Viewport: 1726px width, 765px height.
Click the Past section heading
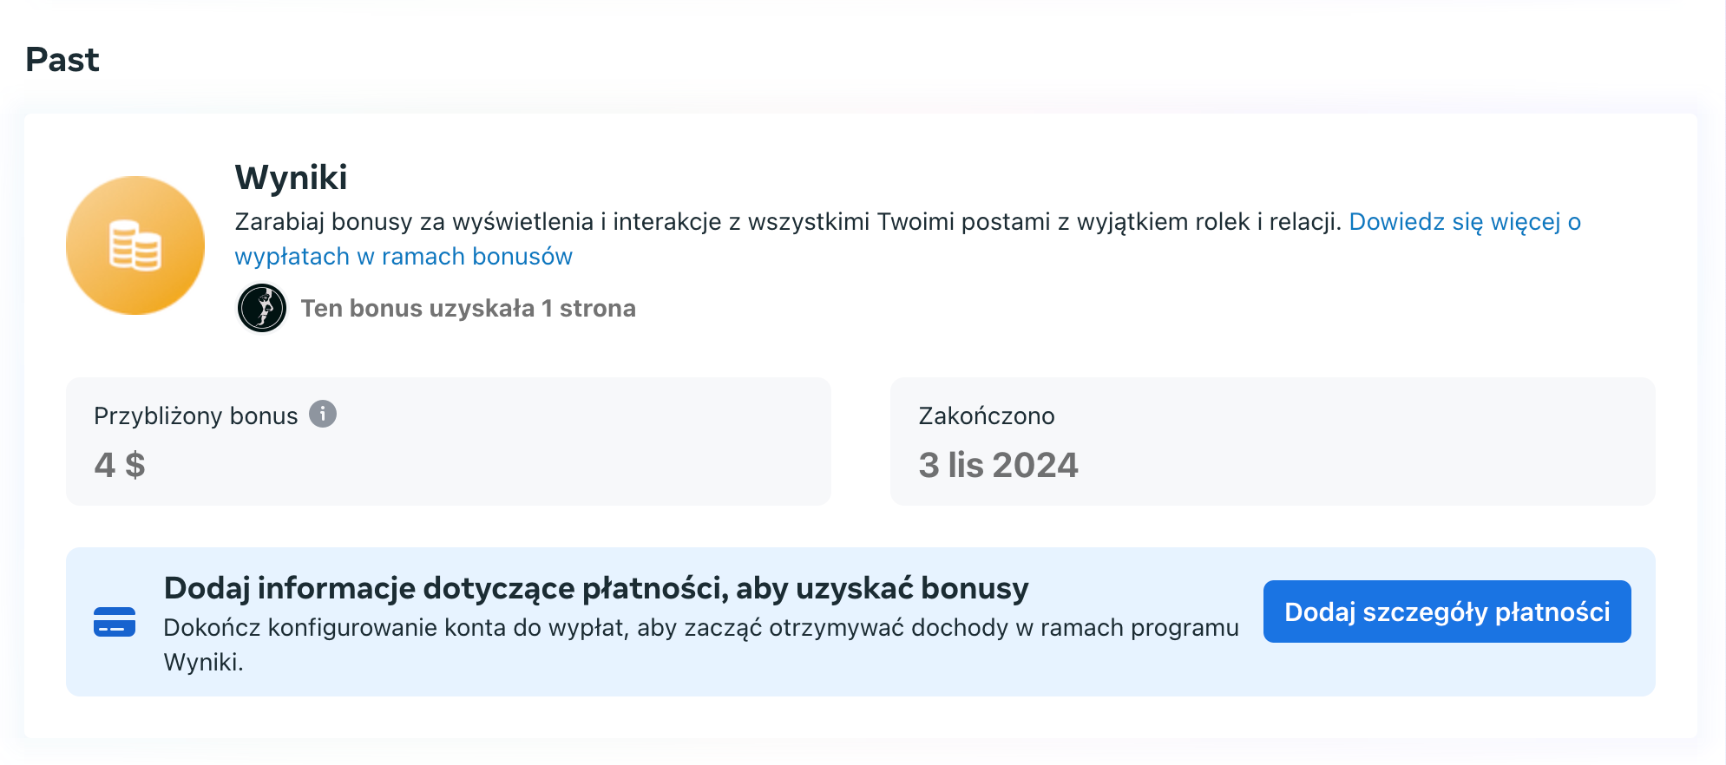tap(62, 60)
